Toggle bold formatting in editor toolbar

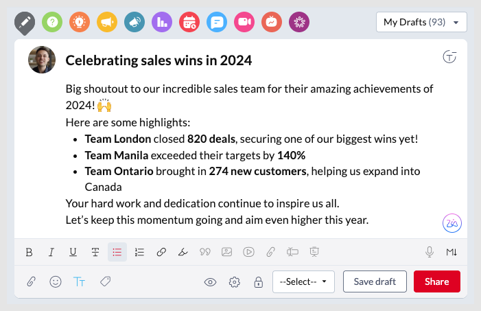(x=30, y=252)
